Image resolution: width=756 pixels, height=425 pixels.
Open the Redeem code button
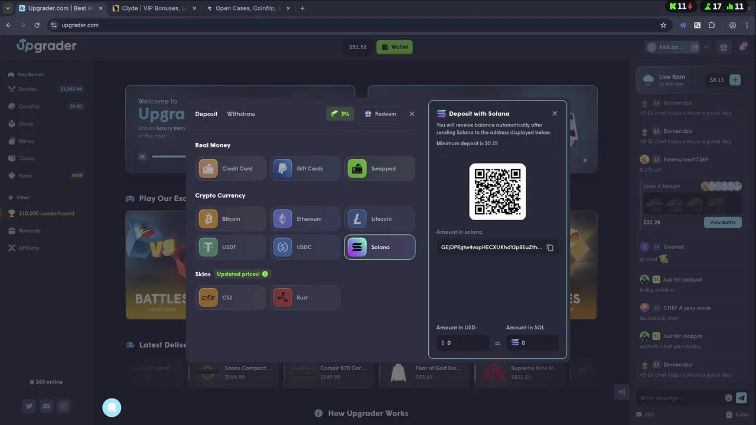[380, 114]
